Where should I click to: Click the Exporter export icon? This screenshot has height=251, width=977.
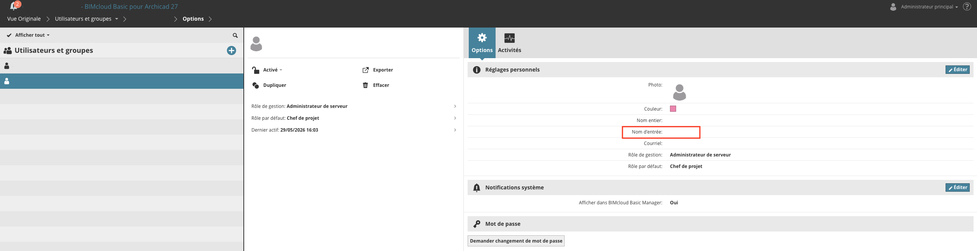pyautogui.click(x=366, y=70)
